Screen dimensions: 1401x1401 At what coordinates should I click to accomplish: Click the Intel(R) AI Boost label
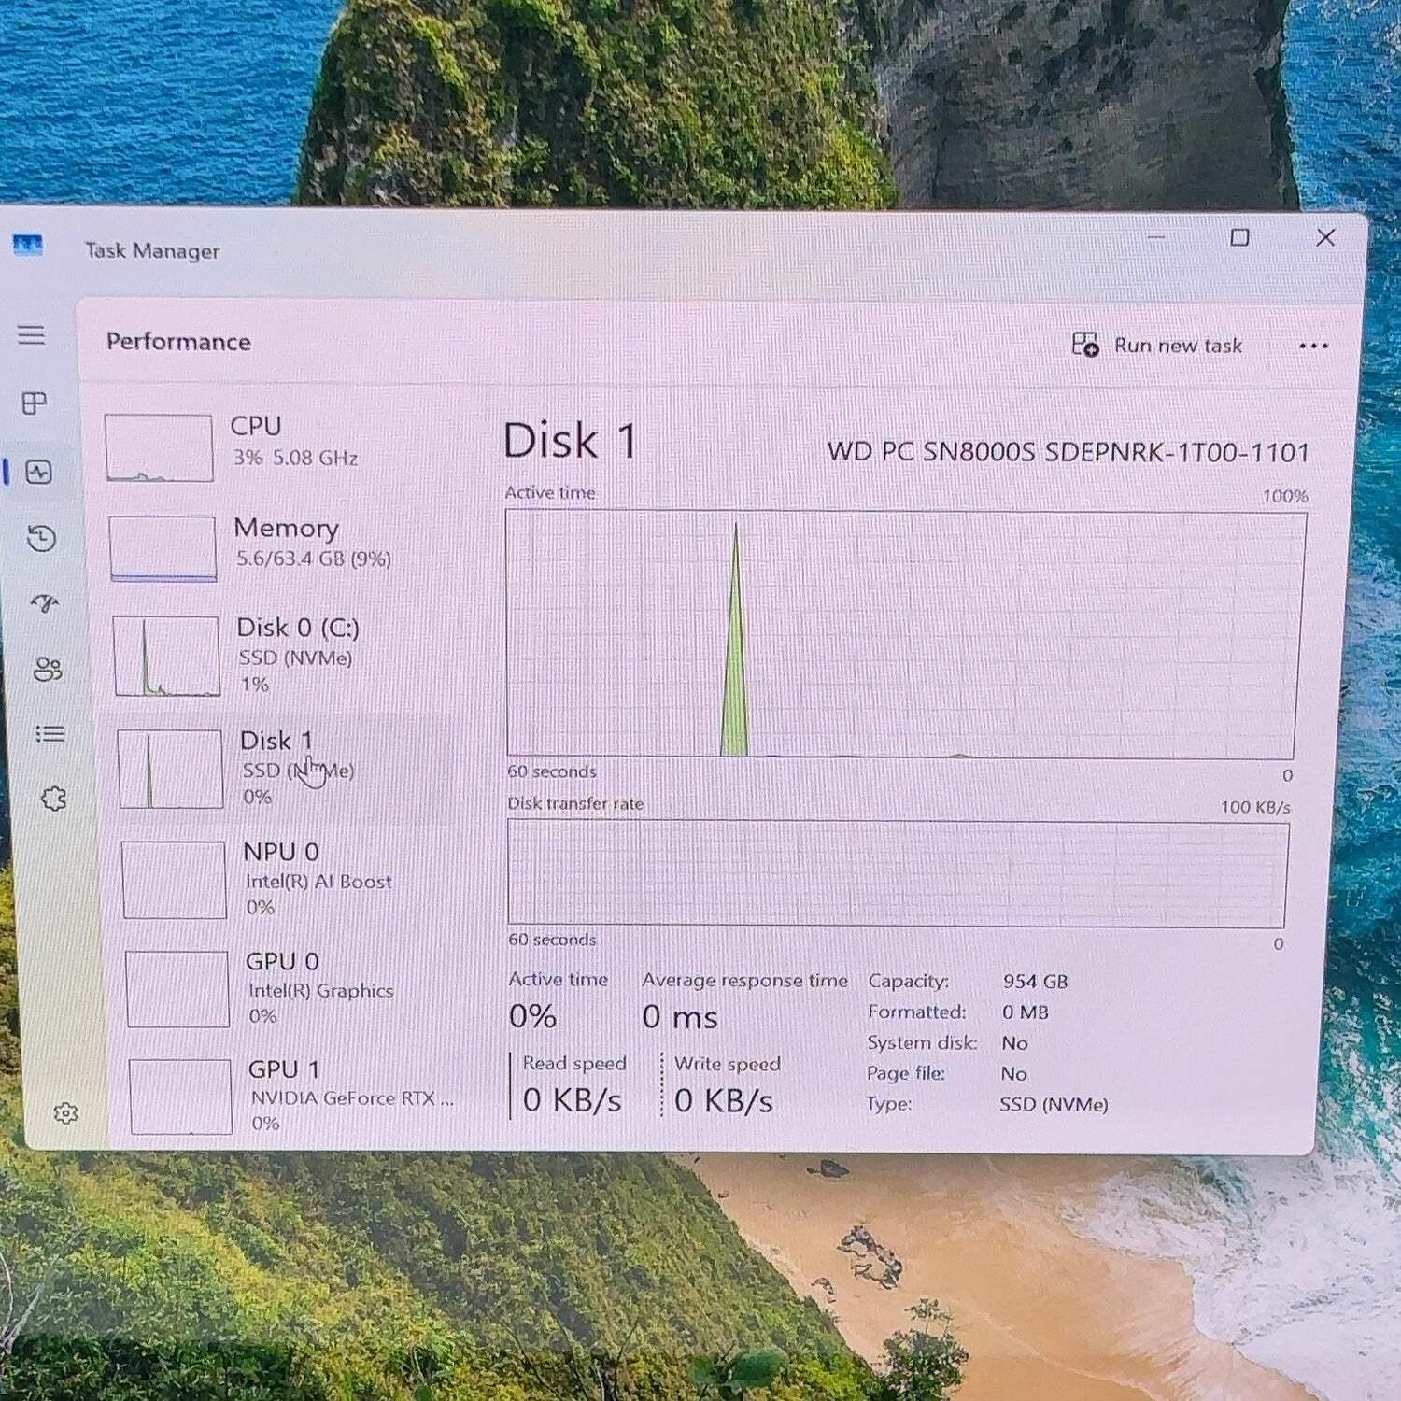pos(318,882)
